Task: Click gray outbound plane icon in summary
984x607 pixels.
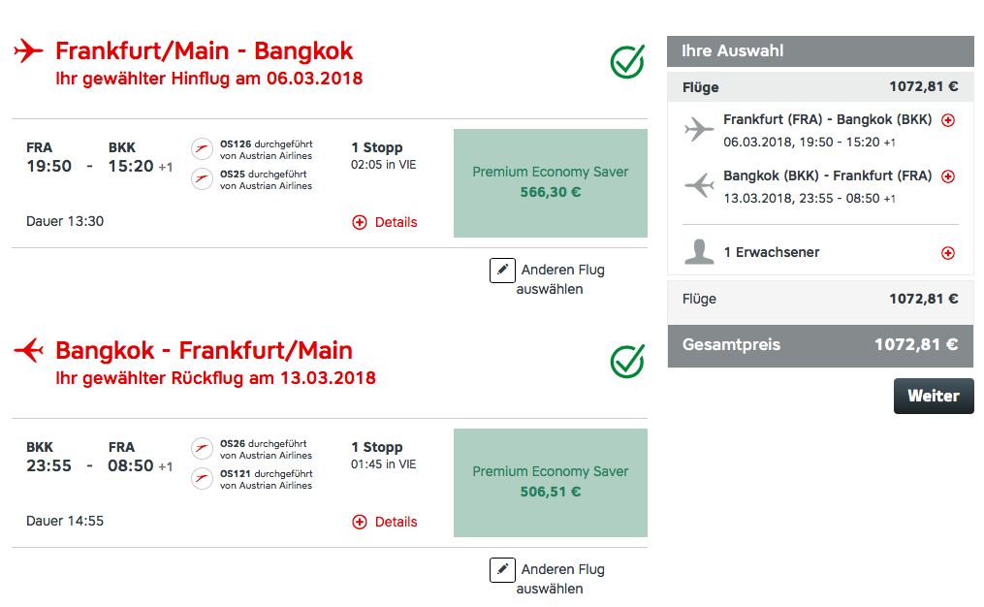Action: coord(698,130)
